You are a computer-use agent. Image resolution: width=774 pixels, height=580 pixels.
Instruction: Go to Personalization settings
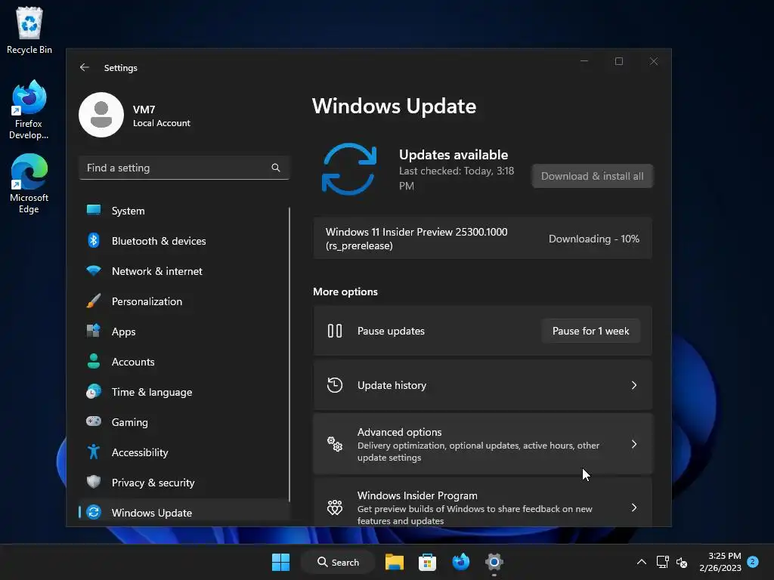(184, 301)
